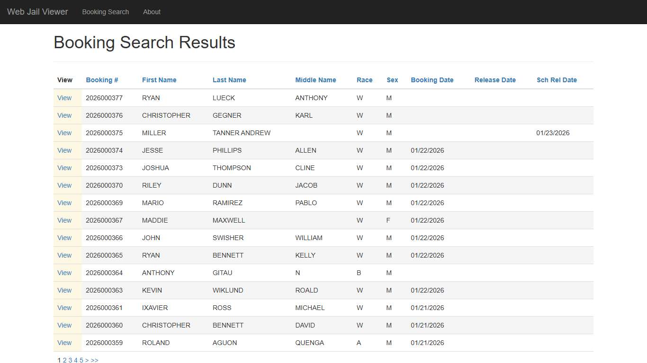Viewport: 647px width, 363px height.
Task: Advance to the next page with >
Action: (87, 360)
